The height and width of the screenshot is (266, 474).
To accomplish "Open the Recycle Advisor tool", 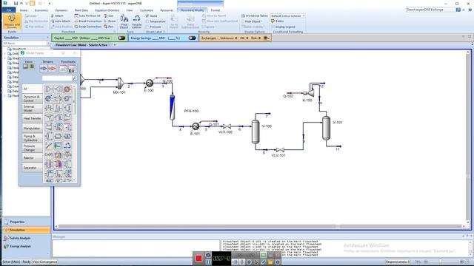I will click(x=136, y=21).
